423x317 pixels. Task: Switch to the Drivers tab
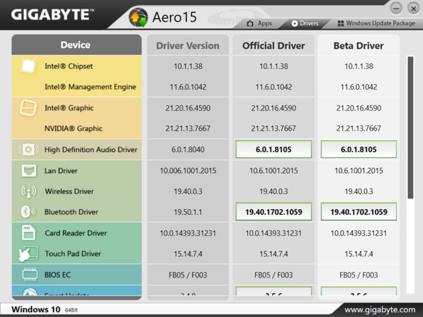(x=304, y=23)
